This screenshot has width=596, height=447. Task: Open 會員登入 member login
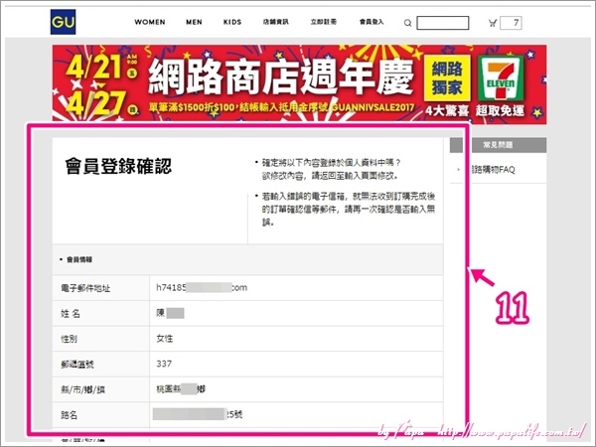click(x=372, y=22)
